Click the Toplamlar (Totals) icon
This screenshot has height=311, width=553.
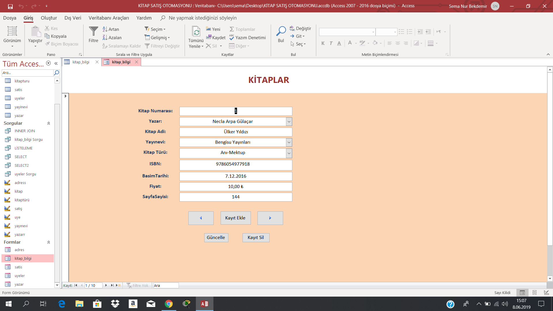(243, 29)
